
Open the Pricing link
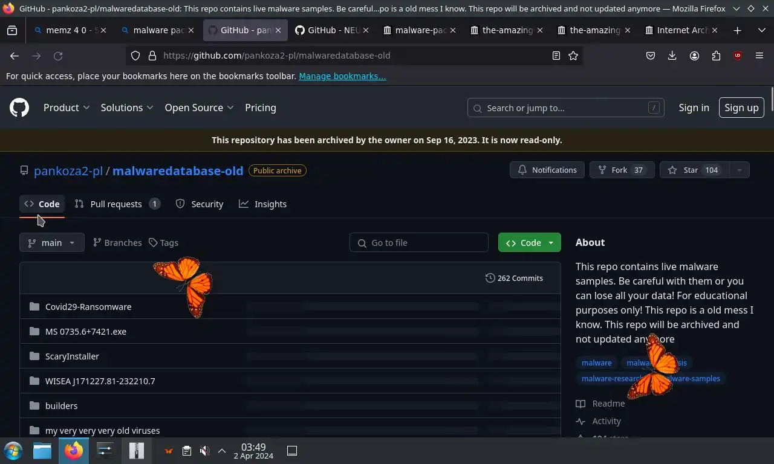click(261, 108)
